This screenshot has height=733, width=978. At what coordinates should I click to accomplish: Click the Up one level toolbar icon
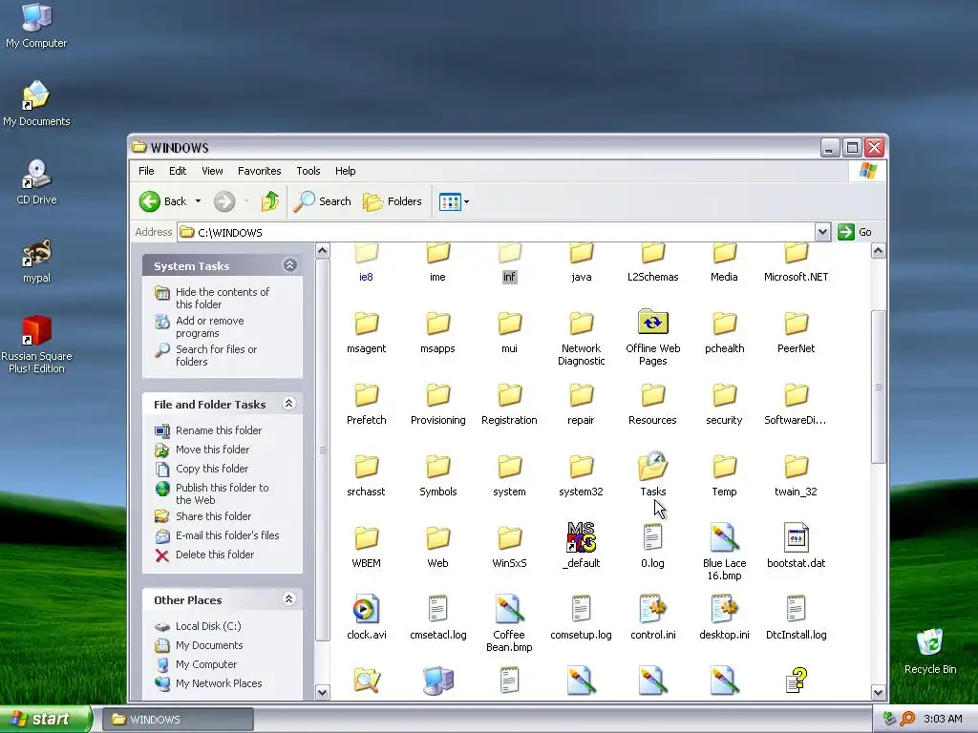pos(269,201)
